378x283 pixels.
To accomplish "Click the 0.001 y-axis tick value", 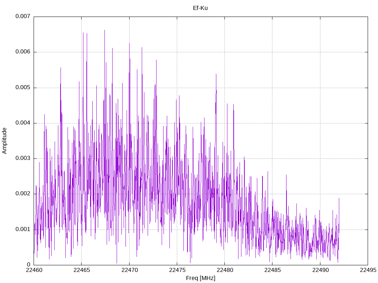I will tap(23, 229).
